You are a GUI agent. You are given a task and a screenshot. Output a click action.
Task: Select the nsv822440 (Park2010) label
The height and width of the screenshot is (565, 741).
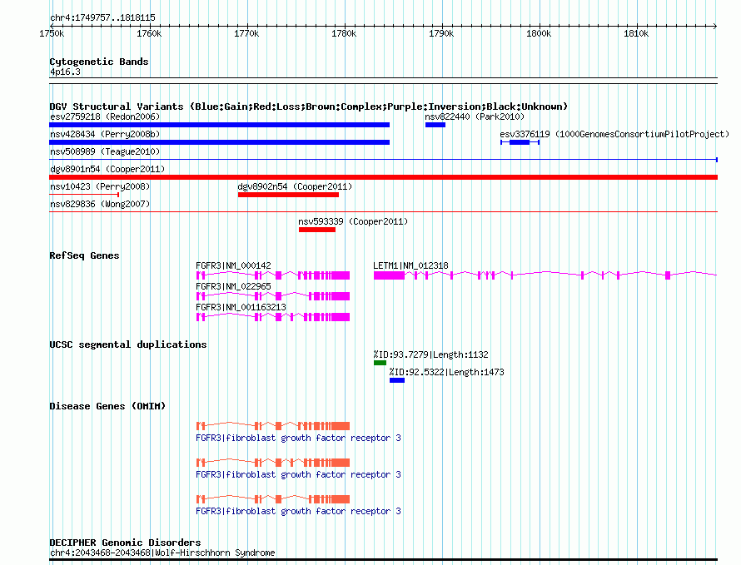pos(475,116)
